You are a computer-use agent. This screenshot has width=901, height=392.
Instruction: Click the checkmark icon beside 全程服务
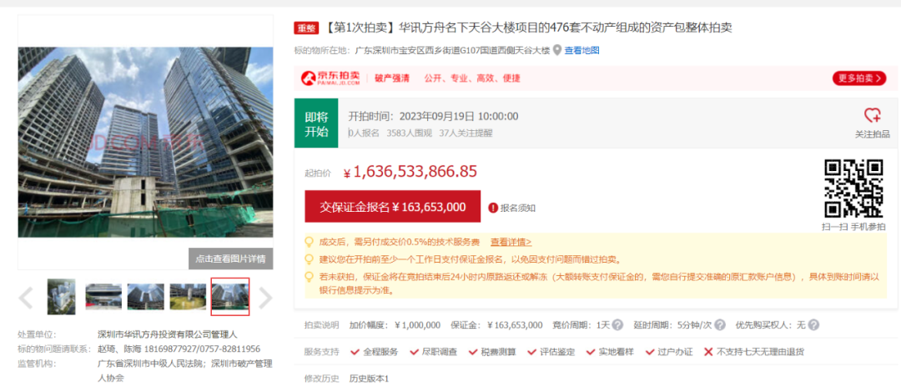(x=355, y=352)
